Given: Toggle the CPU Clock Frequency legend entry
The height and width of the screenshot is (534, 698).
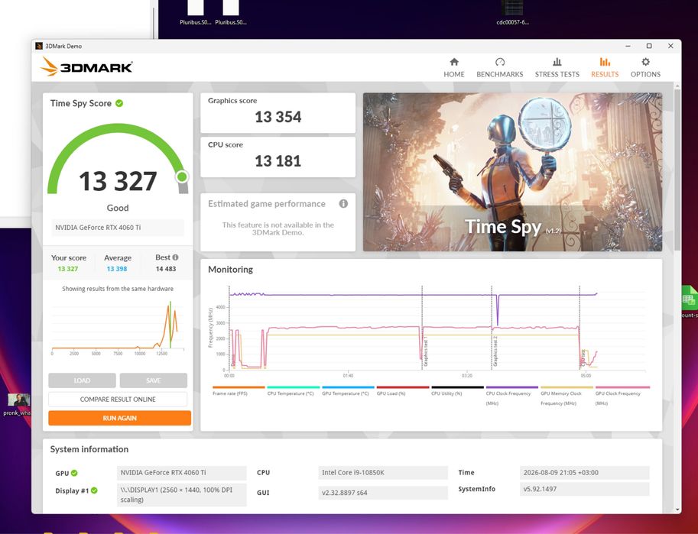Looking at the screenshot, I should tap(512, 396).
